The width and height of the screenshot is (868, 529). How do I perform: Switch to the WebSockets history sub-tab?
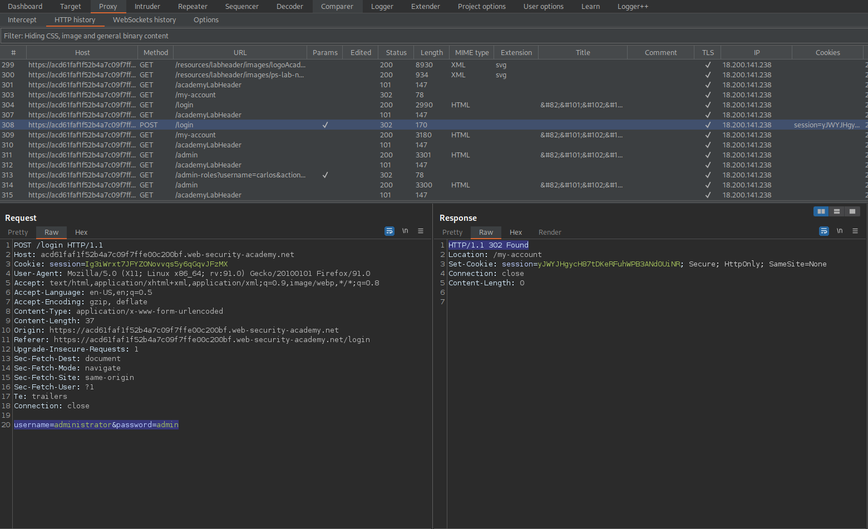click(x=145, y=20)
